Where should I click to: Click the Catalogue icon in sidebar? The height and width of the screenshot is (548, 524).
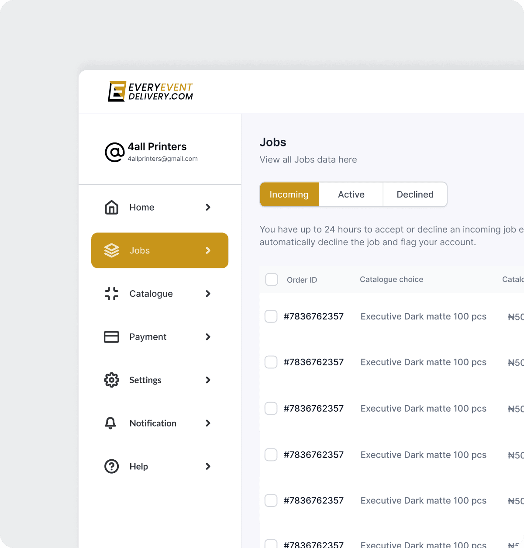[x=111, y=294]
